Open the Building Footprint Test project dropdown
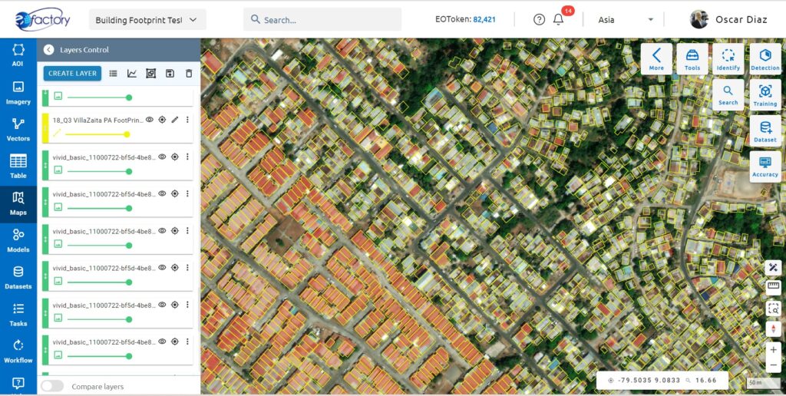The height and width of the screenshot is (396, 786). click(147, 20)
